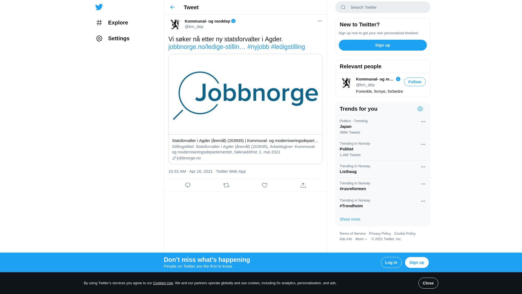The height and width of the screenshot is (294, 522).
Task: Click Show more under trends
Action: (x=350, y=219)
